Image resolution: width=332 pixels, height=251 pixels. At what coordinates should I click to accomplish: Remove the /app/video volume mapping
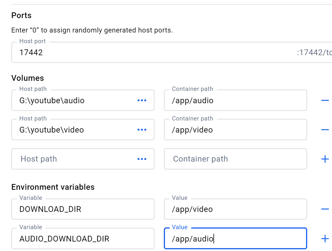325,130
